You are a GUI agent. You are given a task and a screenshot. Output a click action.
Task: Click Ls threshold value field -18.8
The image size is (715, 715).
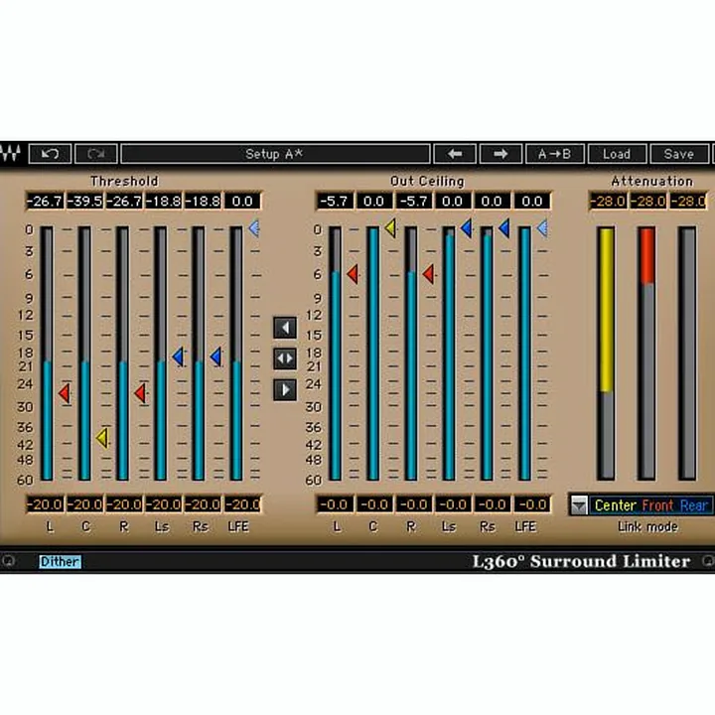(164, 201)
